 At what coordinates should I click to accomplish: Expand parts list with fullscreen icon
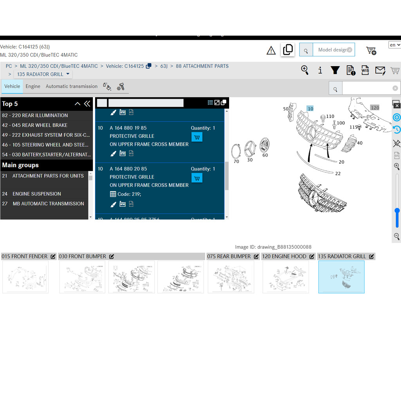(x=217, y=103)
